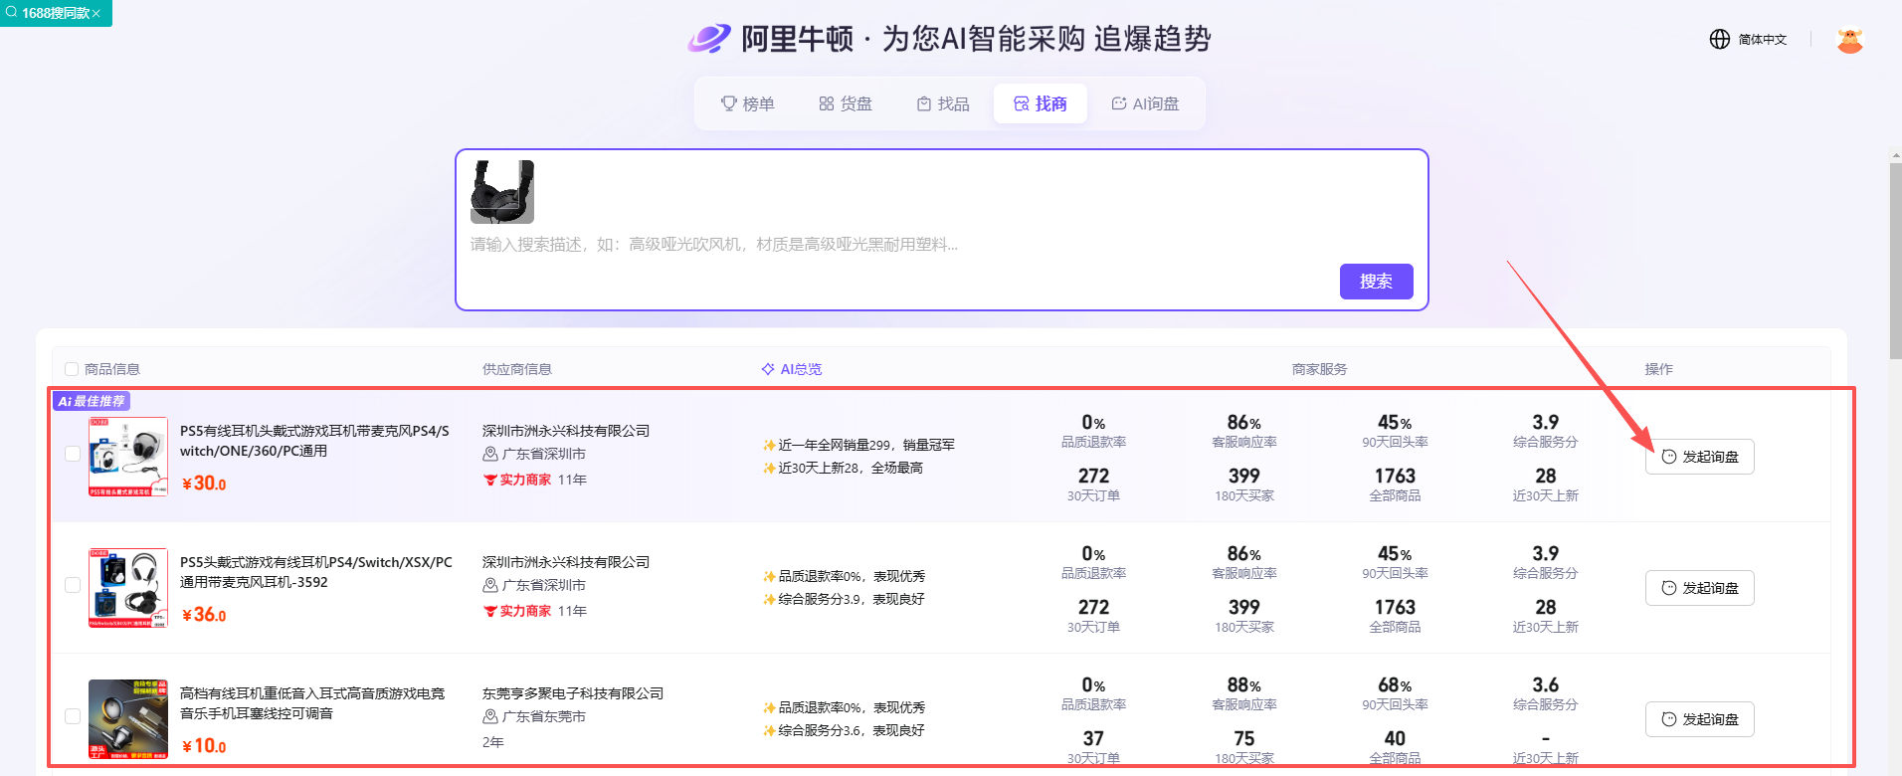Click the 68% 90天回头率 value
The image size is (1902, 776).
(x=1395, y=685)
